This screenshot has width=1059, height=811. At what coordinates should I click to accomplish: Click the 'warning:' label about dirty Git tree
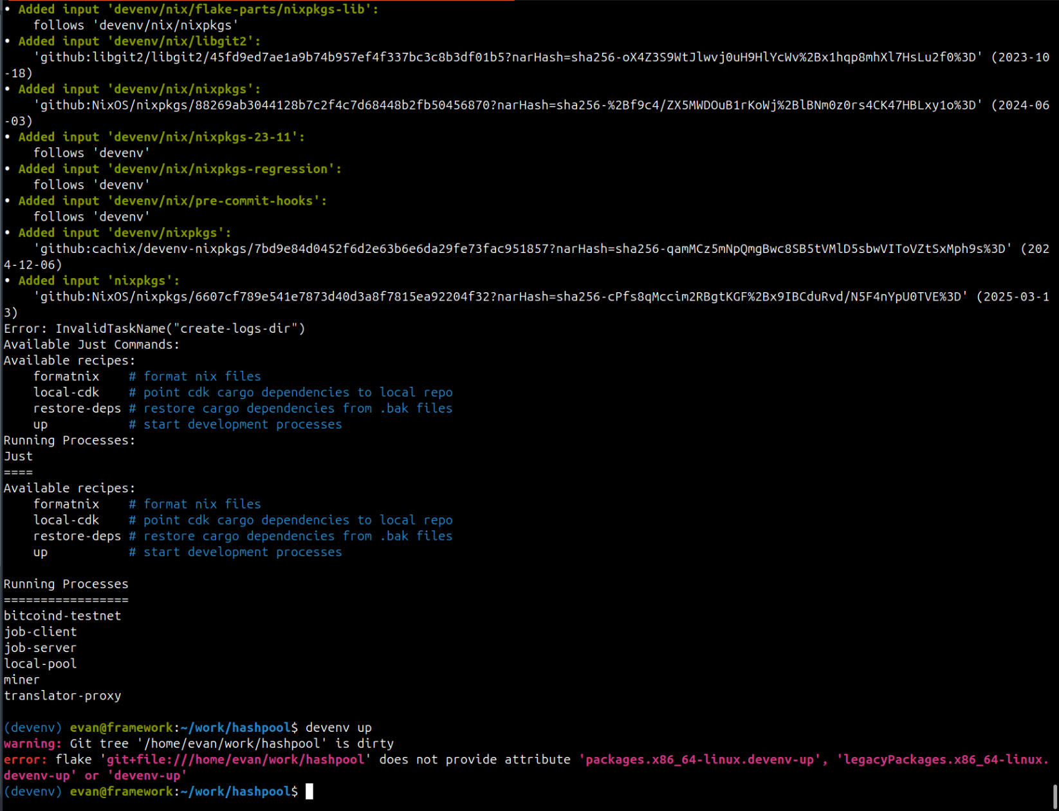pyautogui.click(x=32, y=743)
